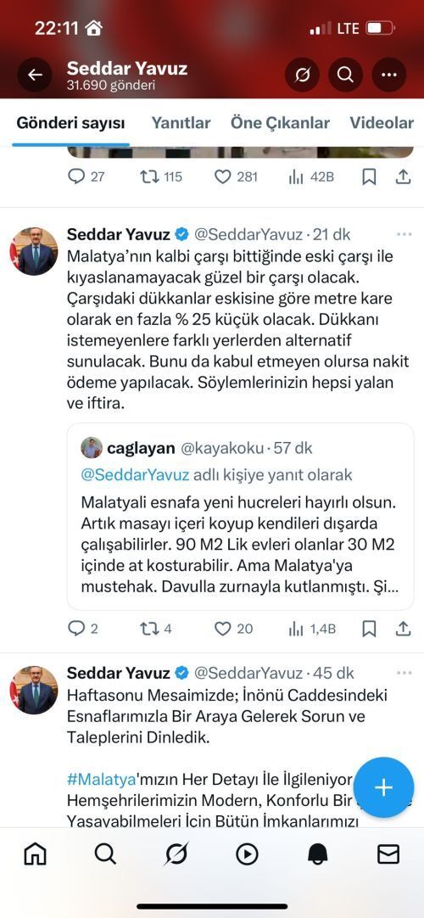Open the @SeddarYavuz mention in quoted tweet

(x=135, y=474)
